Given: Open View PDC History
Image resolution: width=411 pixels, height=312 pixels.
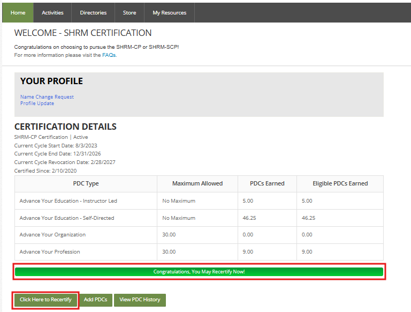Looking at the screenshot, I should tap(140, 300).
